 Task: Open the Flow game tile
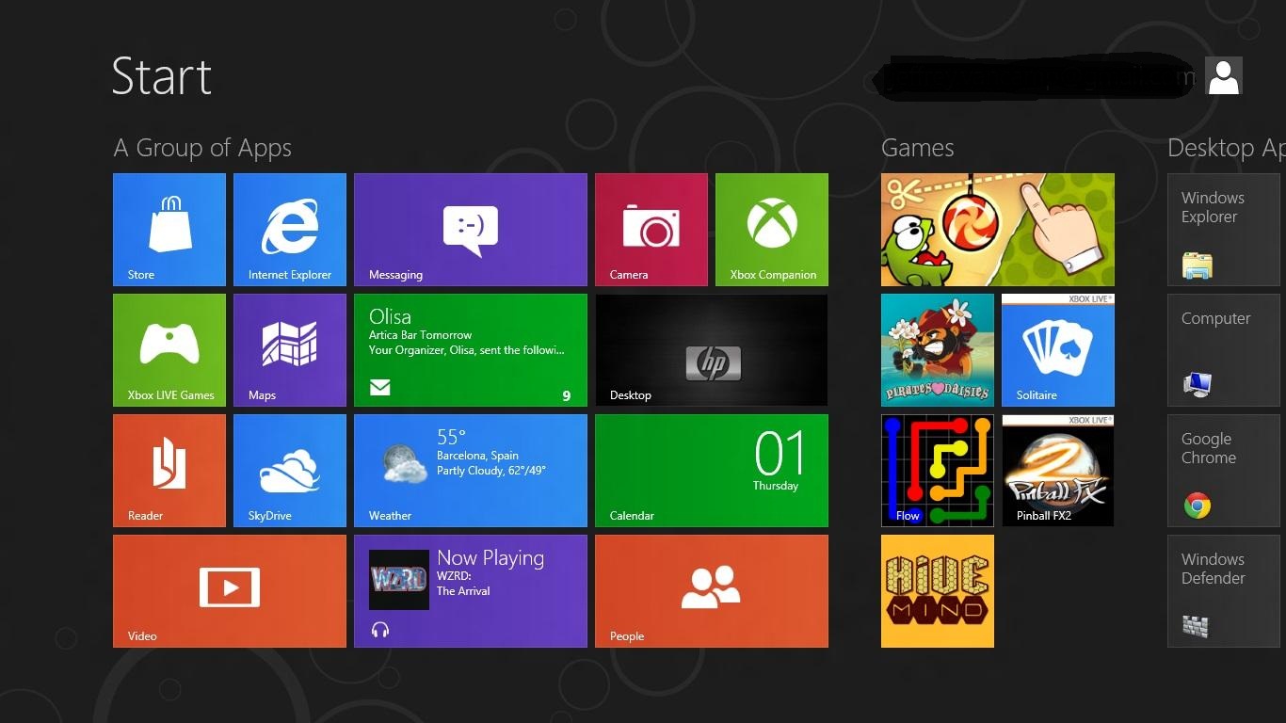(938, 471)
